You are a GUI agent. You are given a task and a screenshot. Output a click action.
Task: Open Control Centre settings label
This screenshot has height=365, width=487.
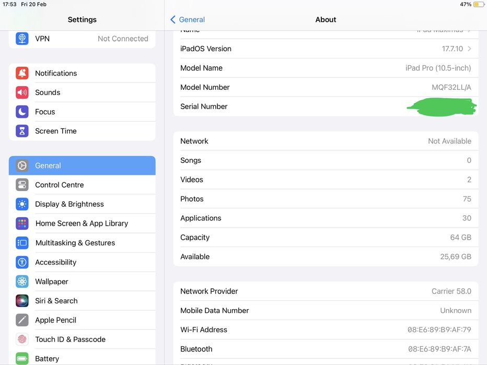pyautogui.click(x=60, y=185)
